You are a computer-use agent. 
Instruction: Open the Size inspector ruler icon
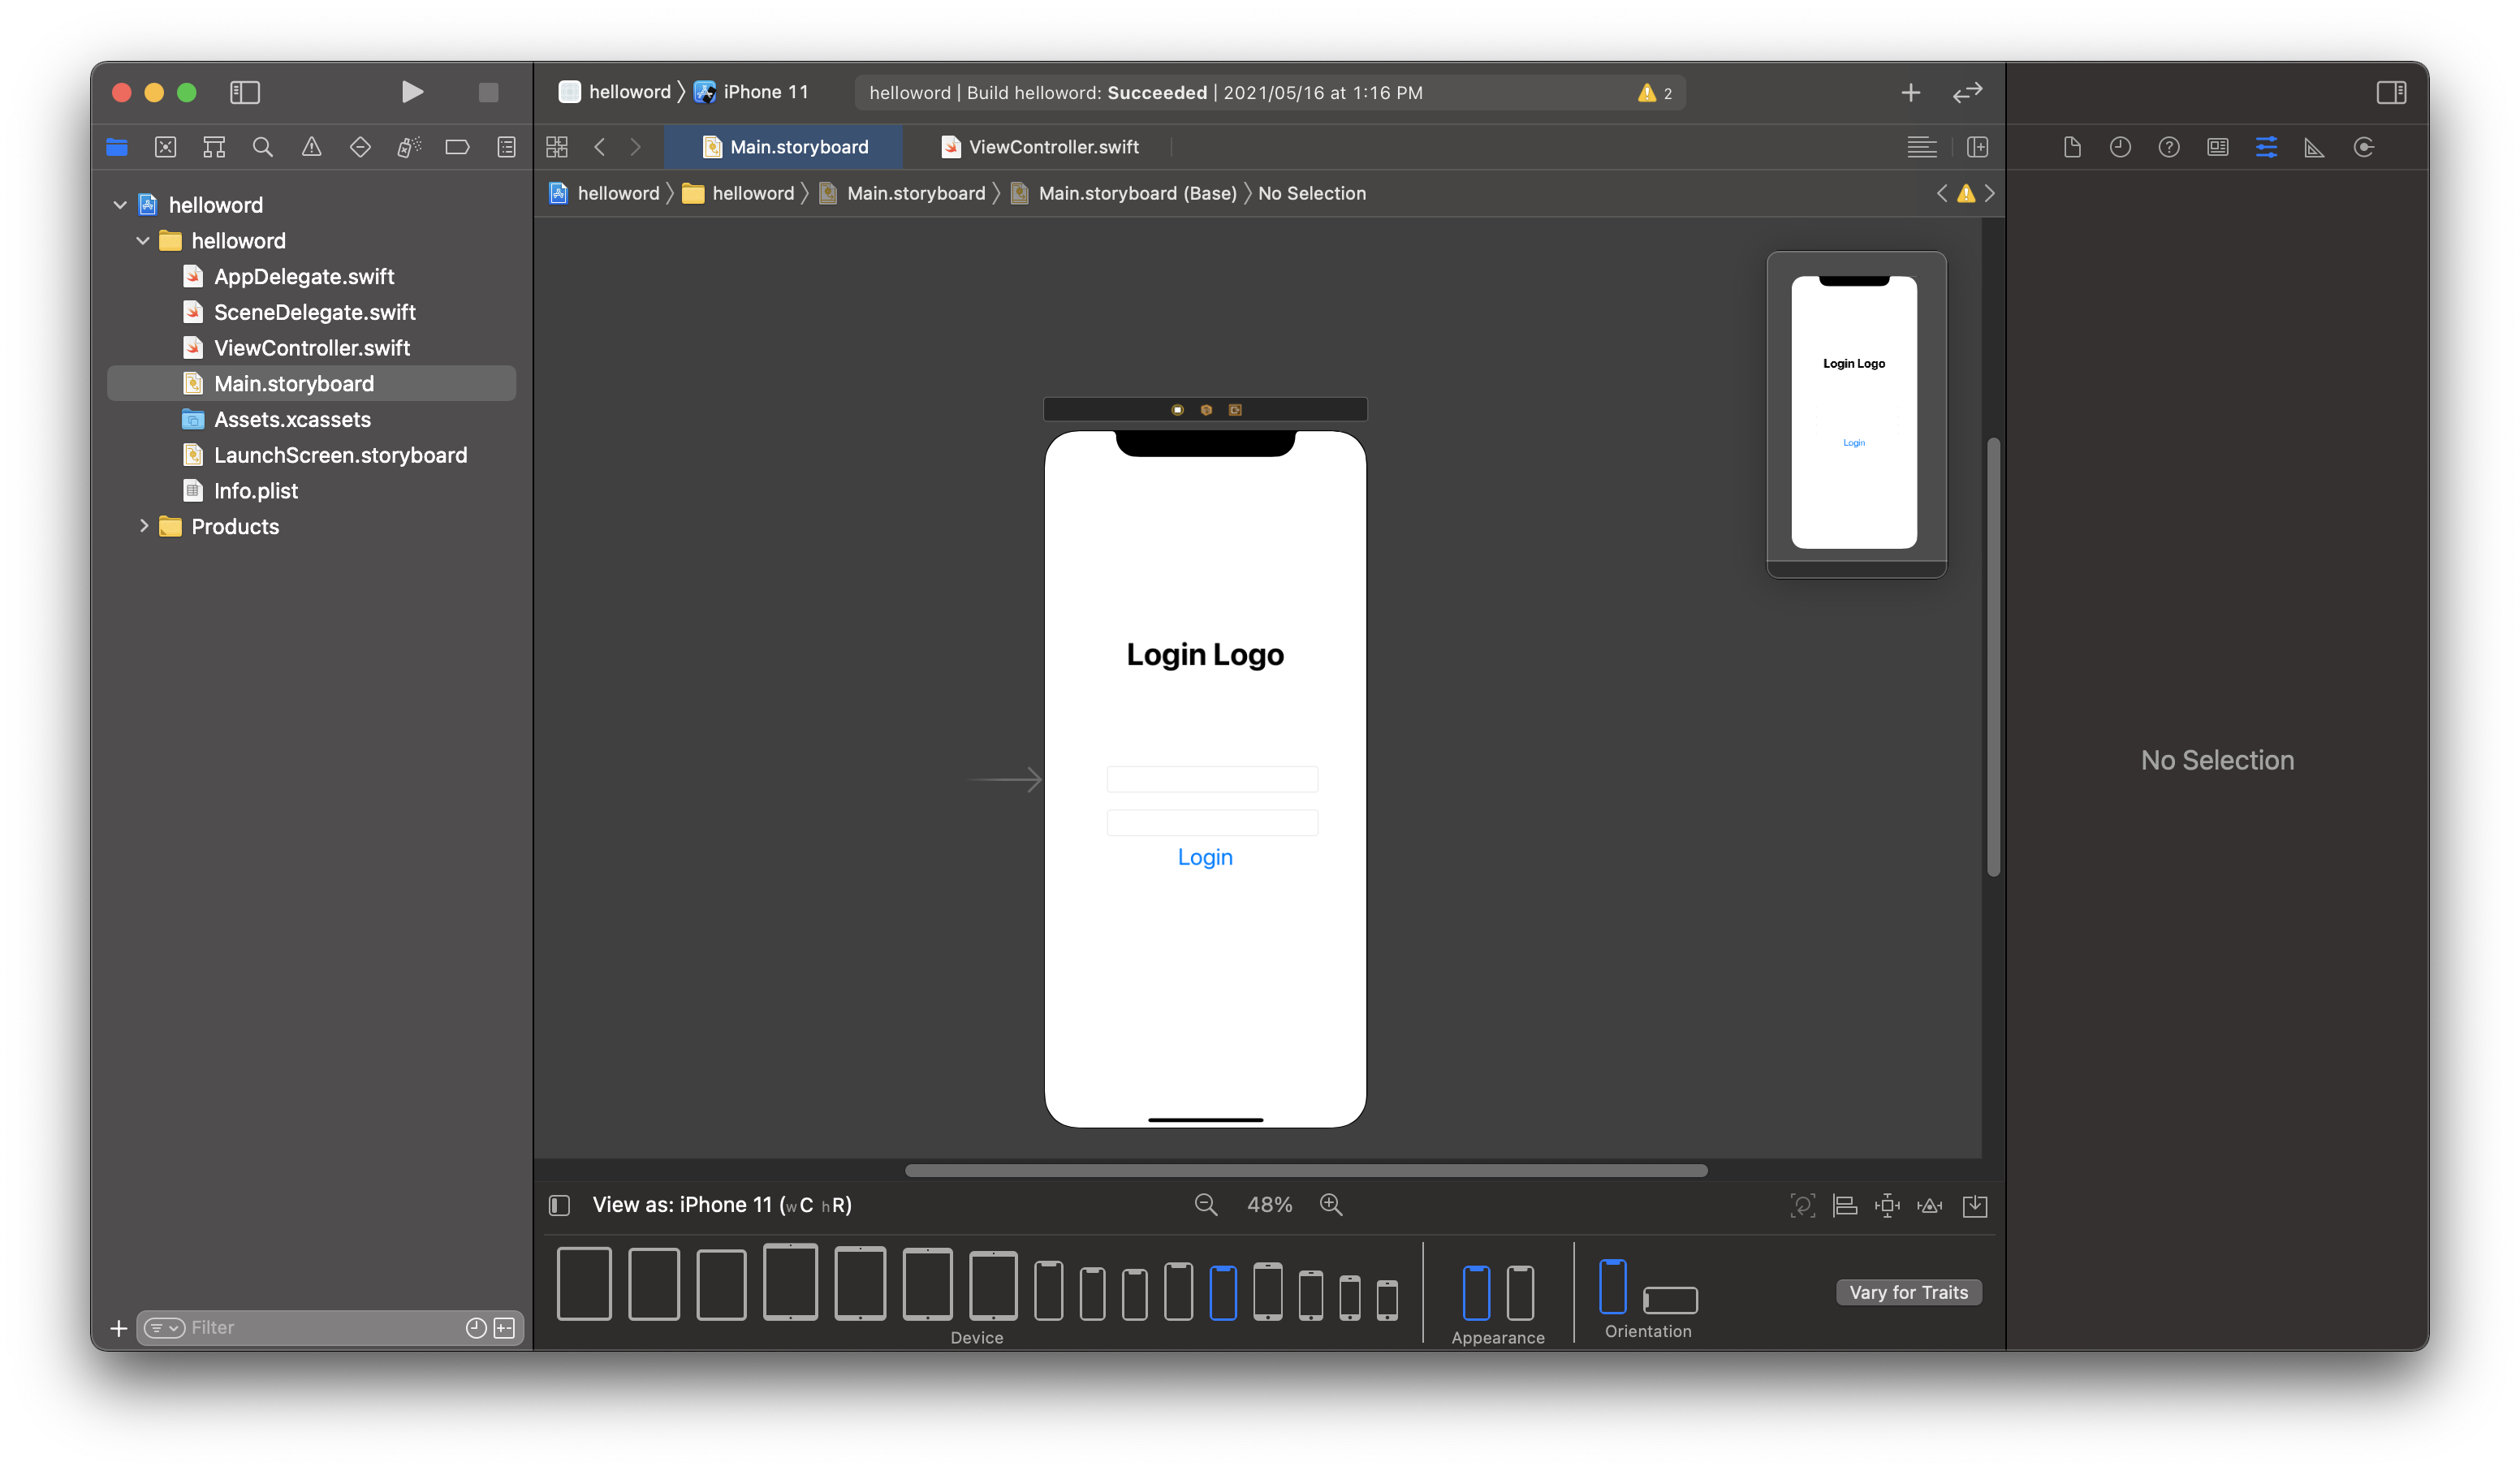pos(2314,147)
